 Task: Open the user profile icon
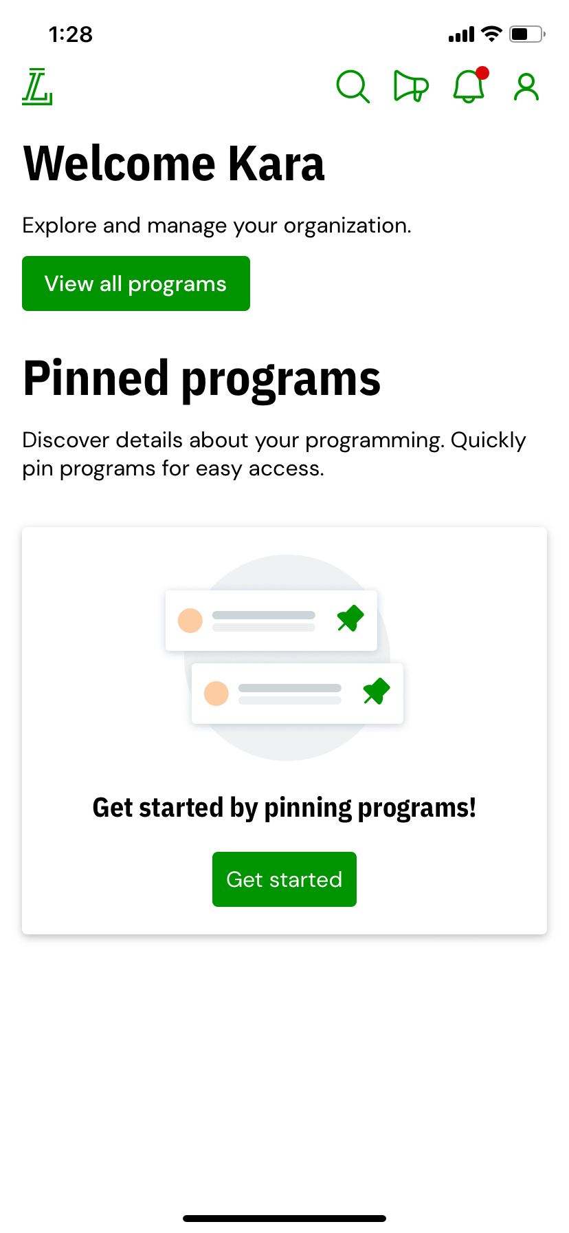(x=526, y=87)
